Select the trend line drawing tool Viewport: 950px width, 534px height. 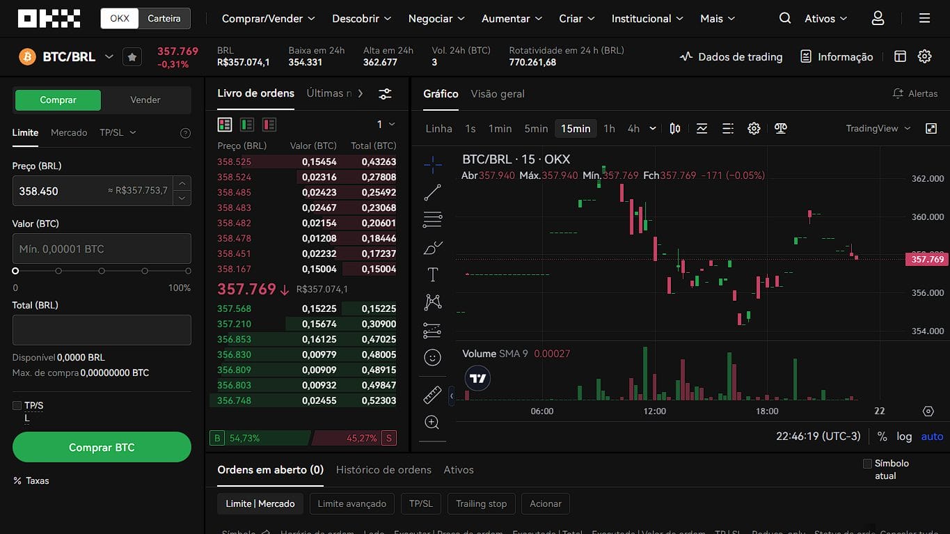click(432, 192)
